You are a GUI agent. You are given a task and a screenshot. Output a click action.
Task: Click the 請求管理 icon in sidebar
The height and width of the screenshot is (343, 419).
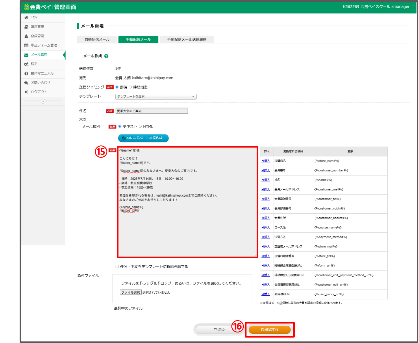(26, 27)
